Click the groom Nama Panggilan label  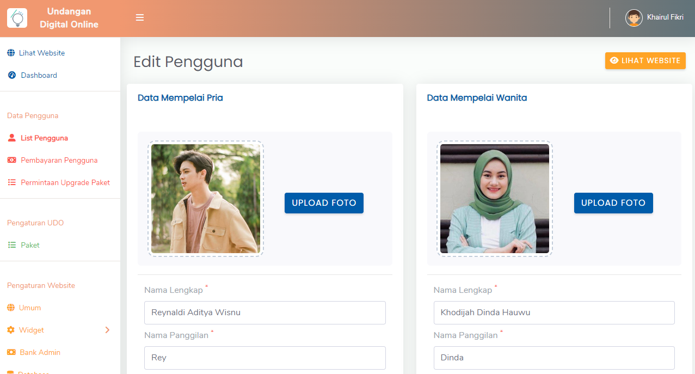176,335
